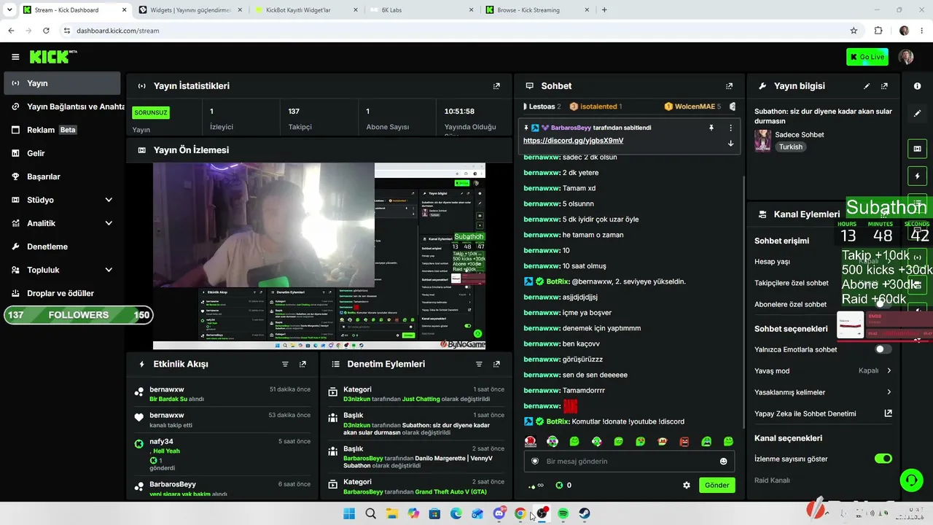The width and height of the screenshot is (933, 525).
Task: Click the stream preview video
Action: point(319,256)
